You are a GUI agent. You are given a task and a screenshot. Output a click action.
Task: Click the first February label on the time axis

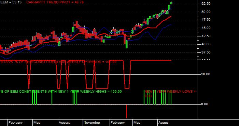click(x=15, y=123)
